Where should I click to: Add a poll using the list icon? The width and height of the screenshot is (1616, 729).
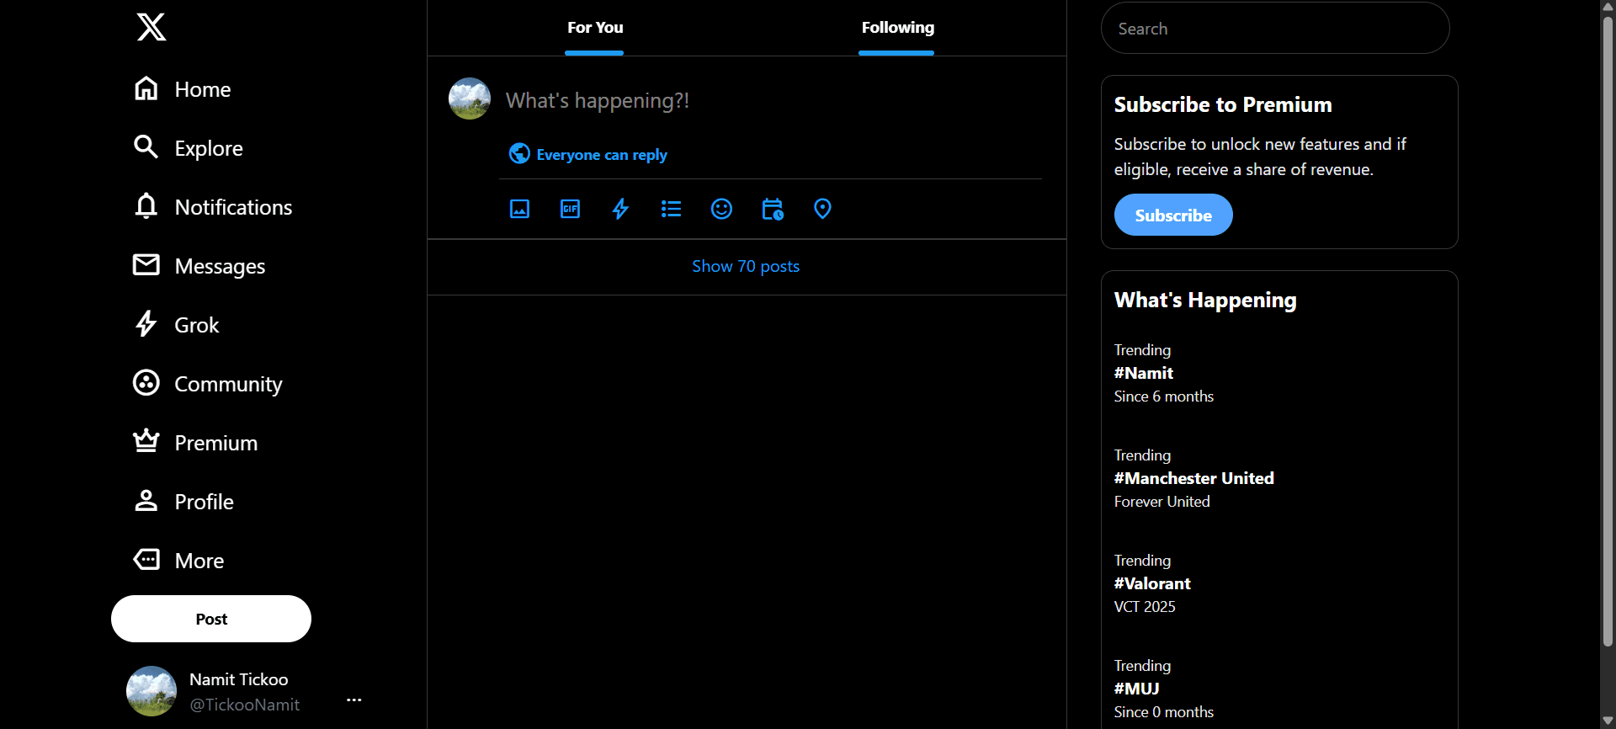(672, 209)
